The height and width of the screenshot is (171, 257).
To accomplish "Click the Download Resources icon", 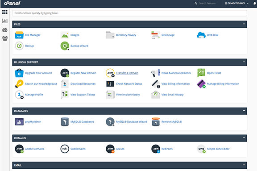I will pos(65,84).
